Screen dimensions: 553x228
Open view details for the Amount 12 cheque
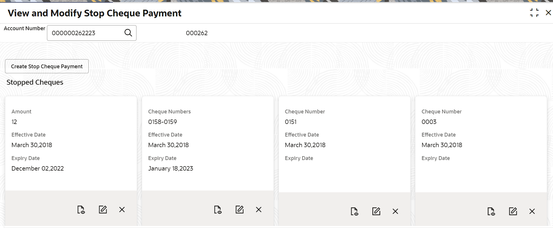[81, 210]
